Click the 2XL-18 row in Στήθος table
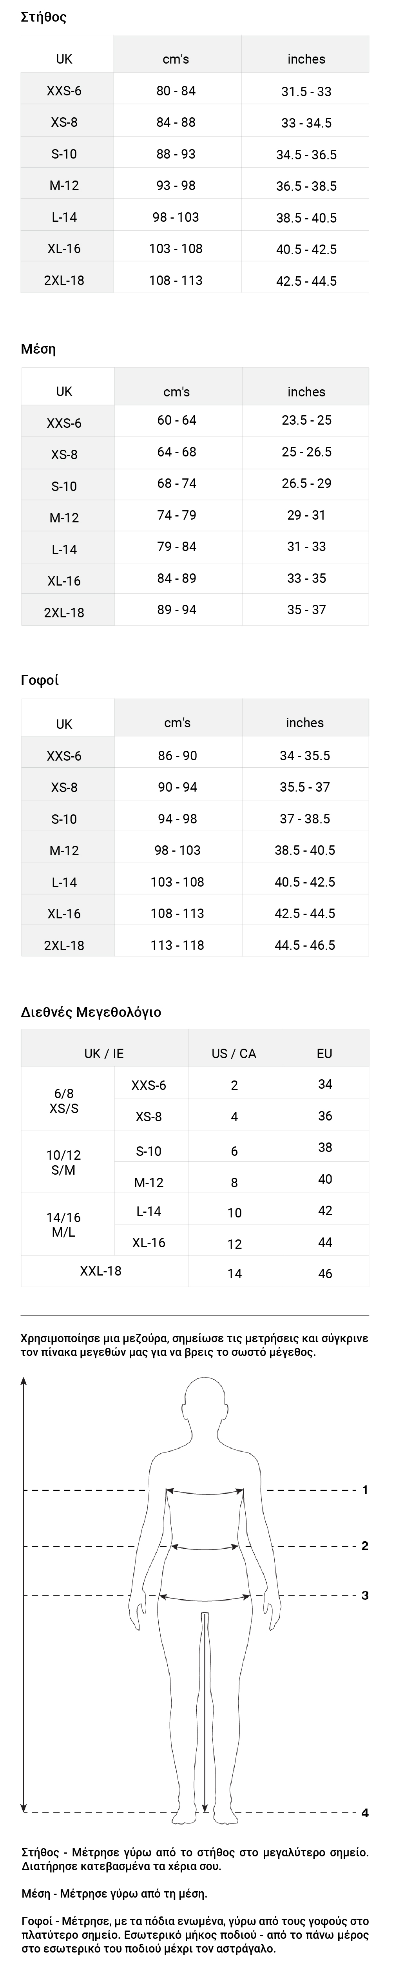 click(194, 280)
